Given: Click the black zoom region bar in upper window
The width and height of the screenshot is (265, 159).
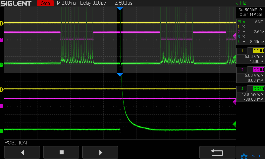Looking at the screenshot, I should tap(120, 40).
